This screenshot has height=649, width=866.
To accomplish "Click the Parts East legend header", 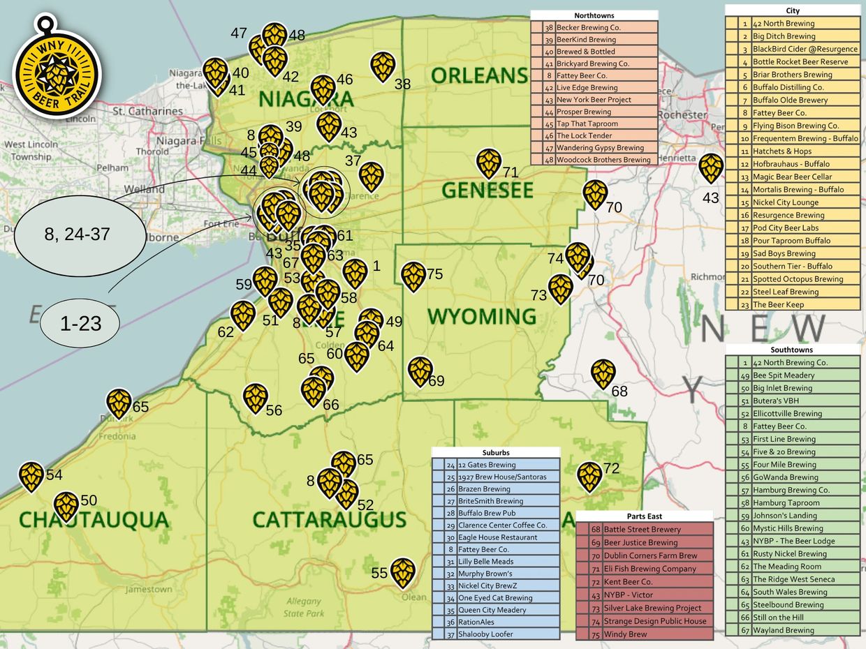I will pos(645,516).
